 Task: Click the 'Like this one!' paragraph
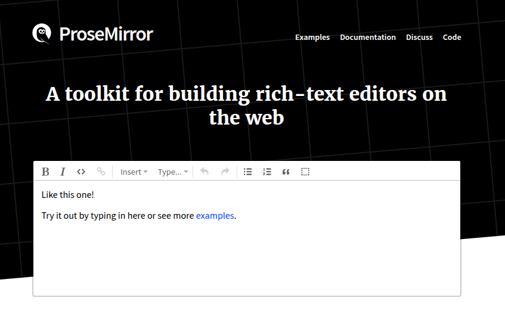(x=67, y=195)
